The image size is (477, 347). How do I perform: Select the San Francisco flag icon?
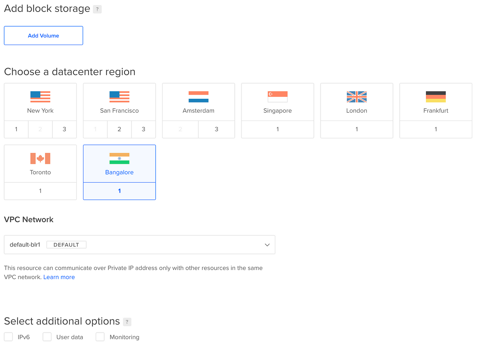coord(119,97)
